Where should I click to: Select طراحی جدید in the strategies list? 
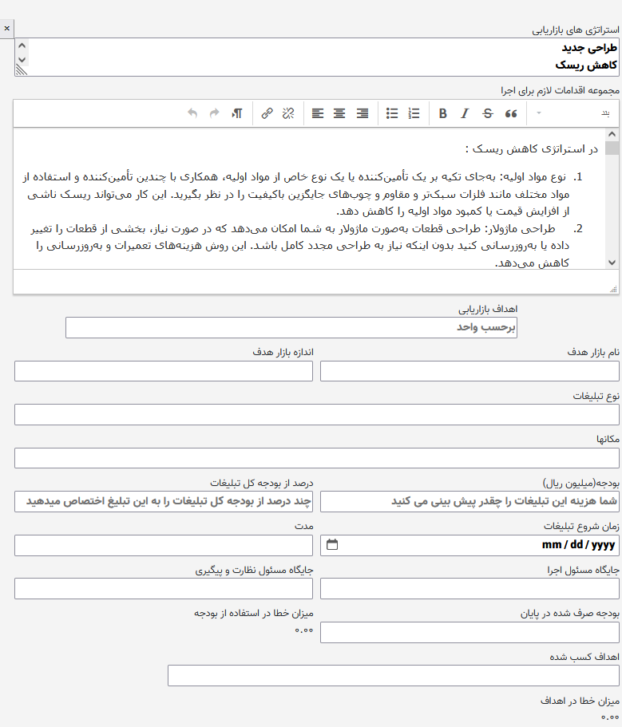point(589,48)
